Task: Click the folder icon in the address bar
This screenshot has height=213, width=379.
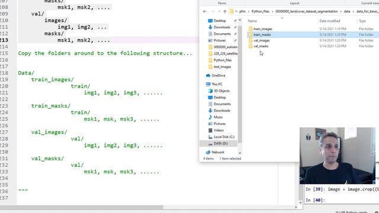Action: [232, 11]
